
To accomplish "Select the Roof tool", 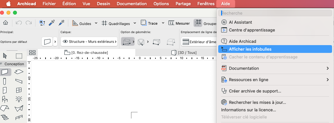I will pyautogui.click(x=5, y=108).
